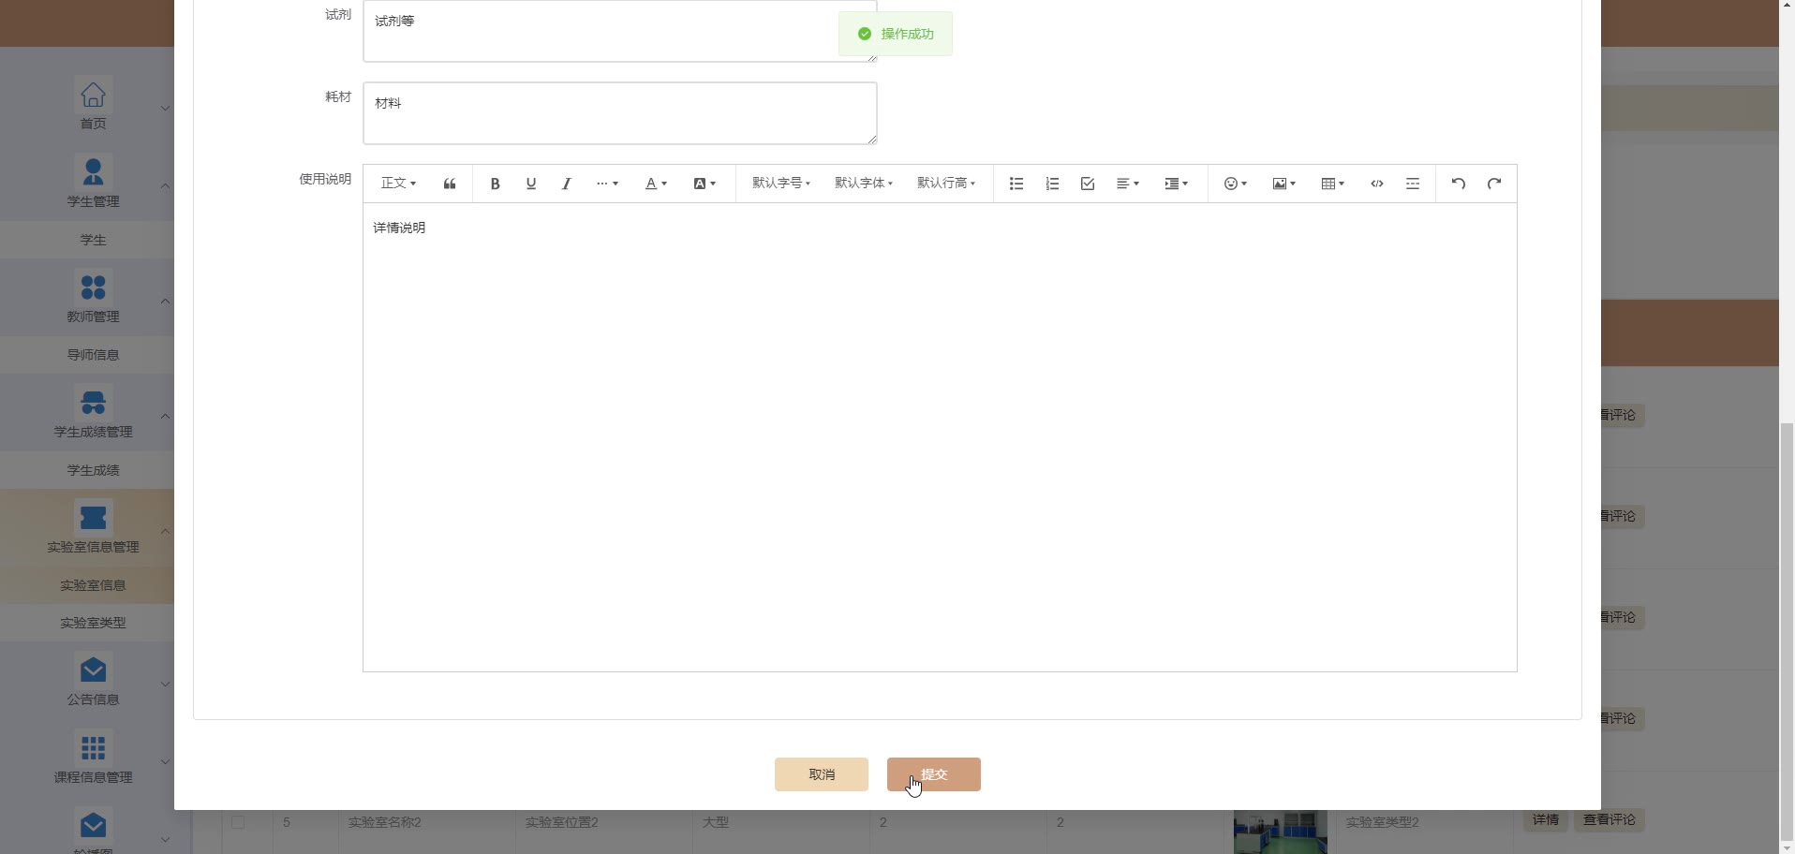Image resolution: width=1795 pixels, height=854 pixels.
Task: Click the 课程信息管理 sidebar icon
Action: point(93,747)
